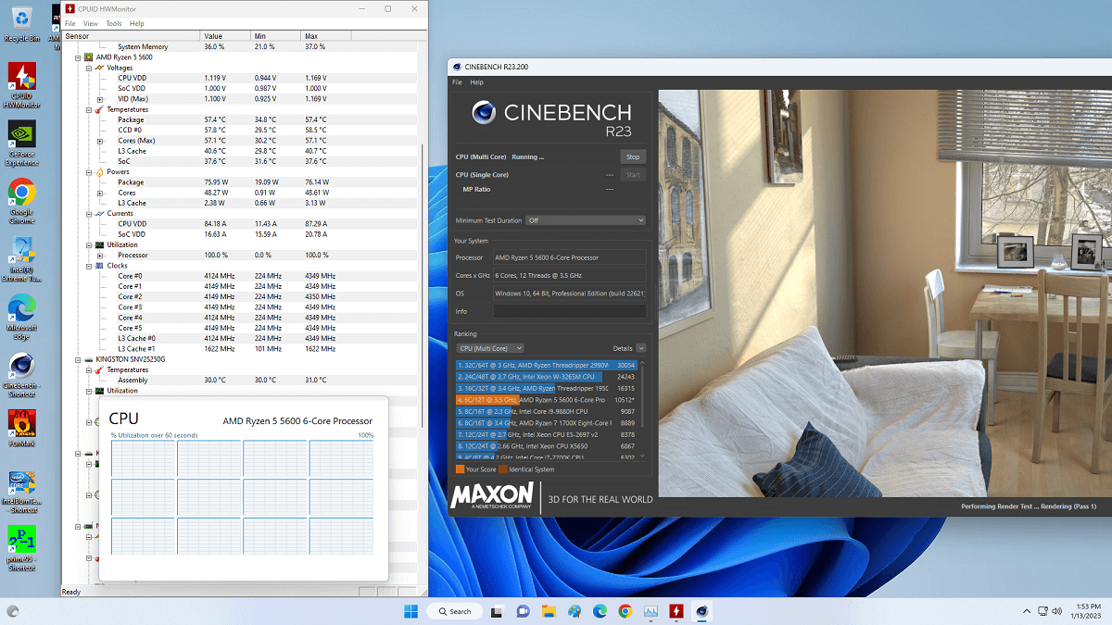Collapse the Clocks group in HWMonitor

pyautogui.click(x=89, y=266)
